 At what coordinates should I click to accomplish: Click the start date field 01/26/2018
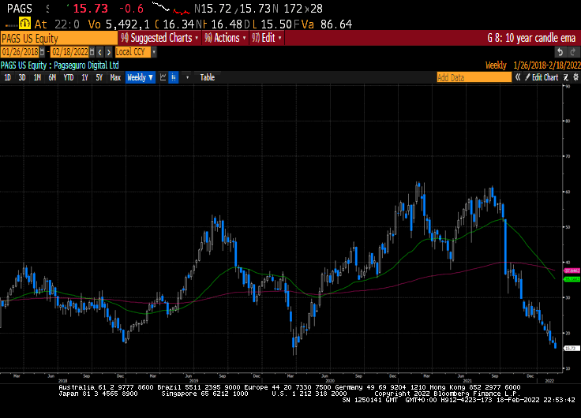coord(20,52)
